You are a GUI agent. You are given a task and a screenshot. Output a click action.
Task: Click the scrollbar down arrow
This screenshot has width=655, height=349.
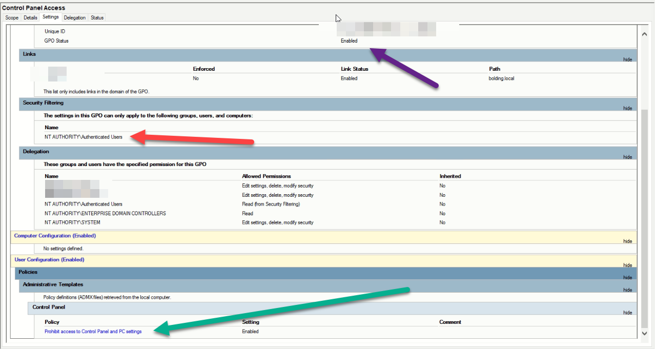pos(644,333)
